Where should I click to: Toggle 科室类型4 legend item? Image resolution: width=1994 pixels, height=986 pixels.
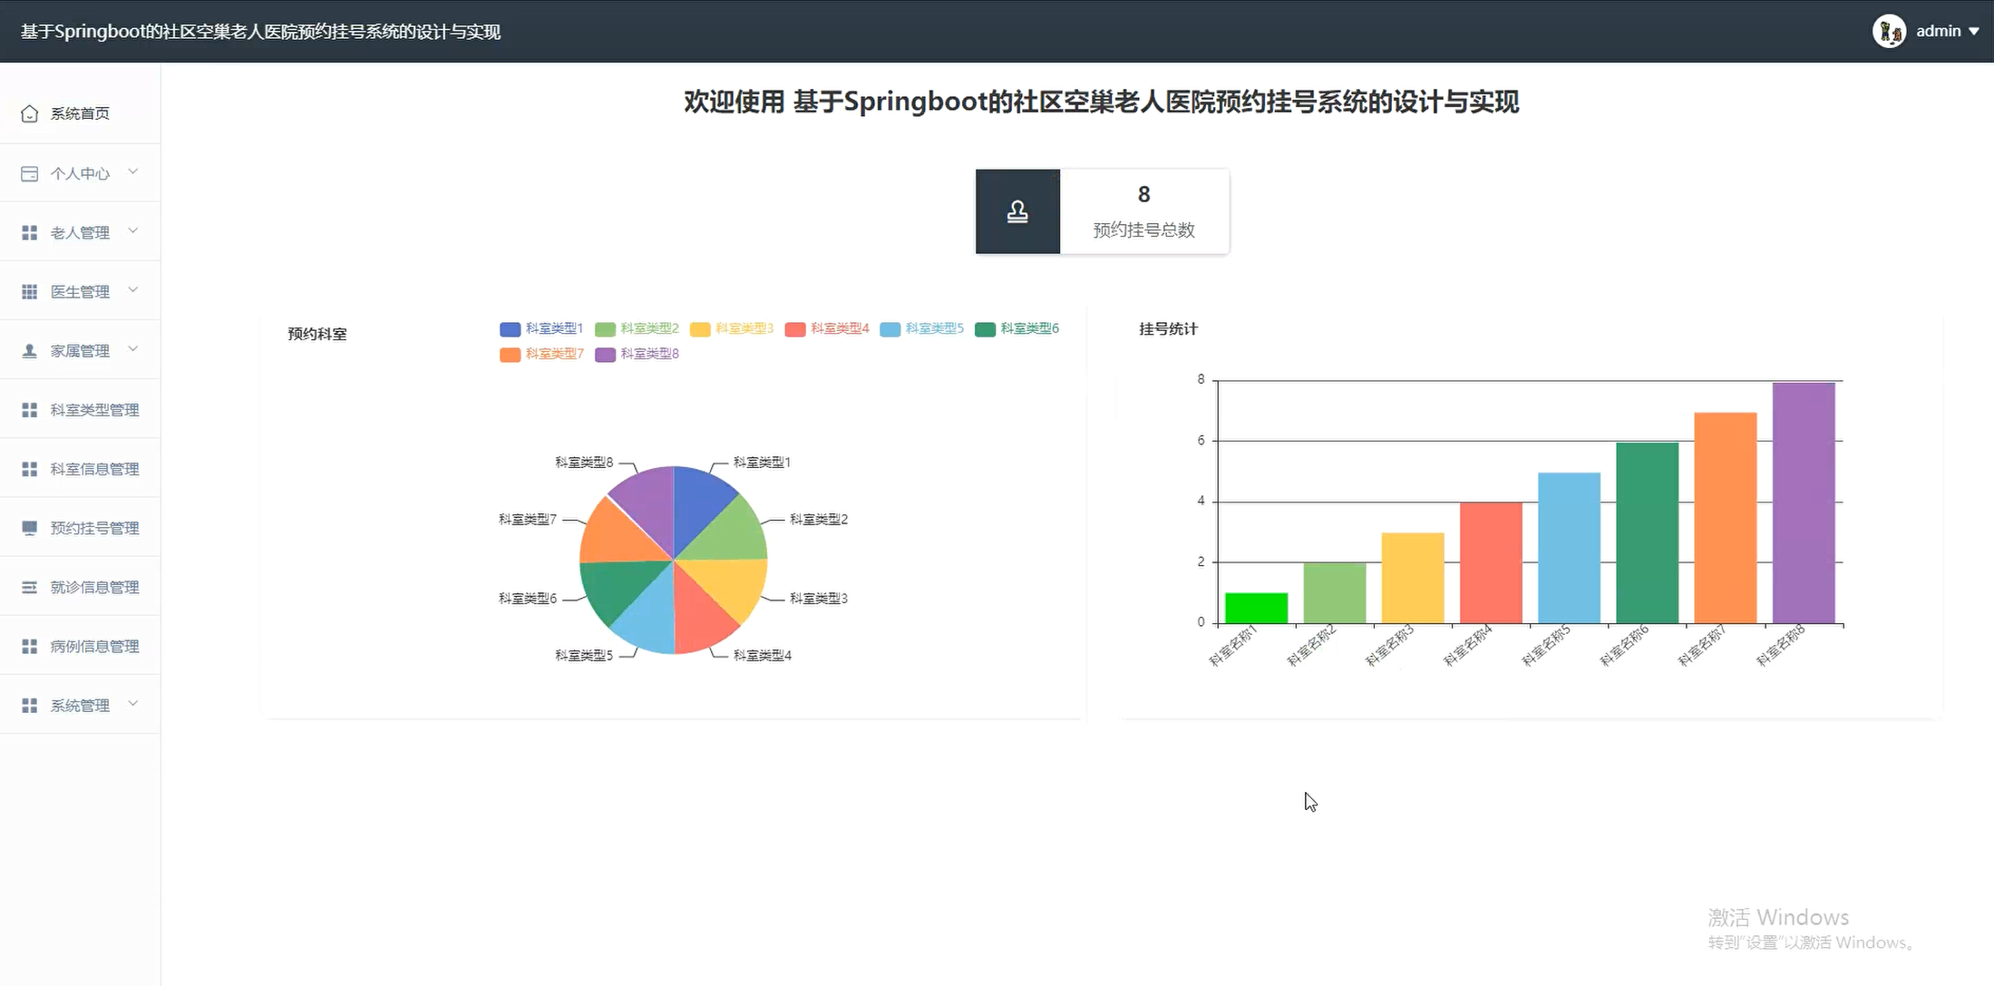point(827,328)
